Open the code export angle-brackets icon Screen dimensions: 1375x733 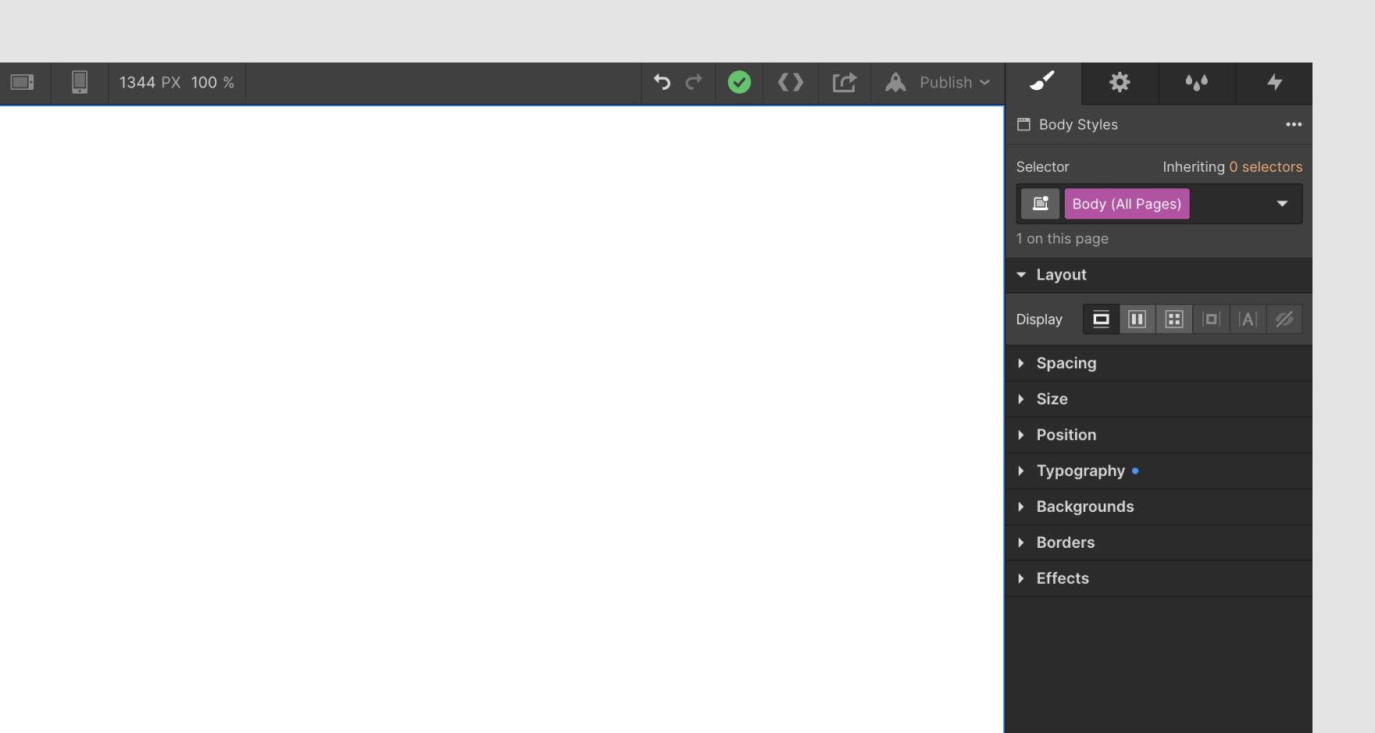pos(790,82)
